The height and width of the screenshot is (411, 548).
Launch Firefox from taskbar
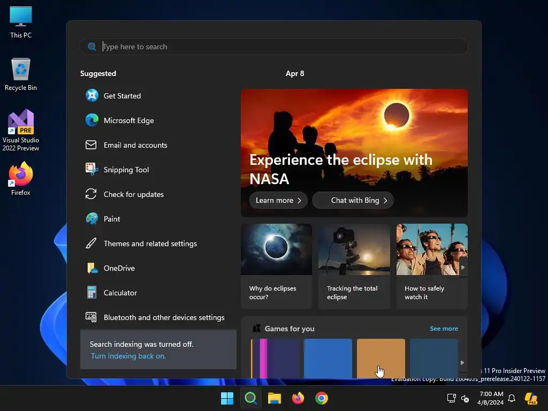coord(298,398)
